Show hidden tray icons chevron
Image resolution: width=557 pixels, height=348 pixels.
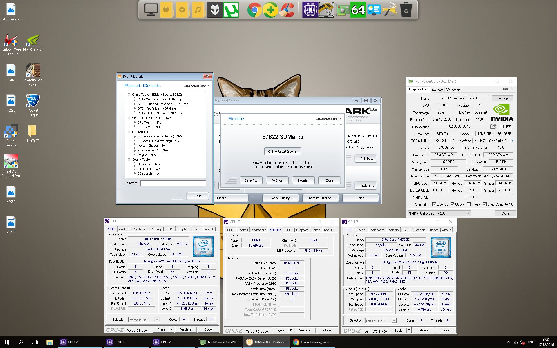click(508, 342)
